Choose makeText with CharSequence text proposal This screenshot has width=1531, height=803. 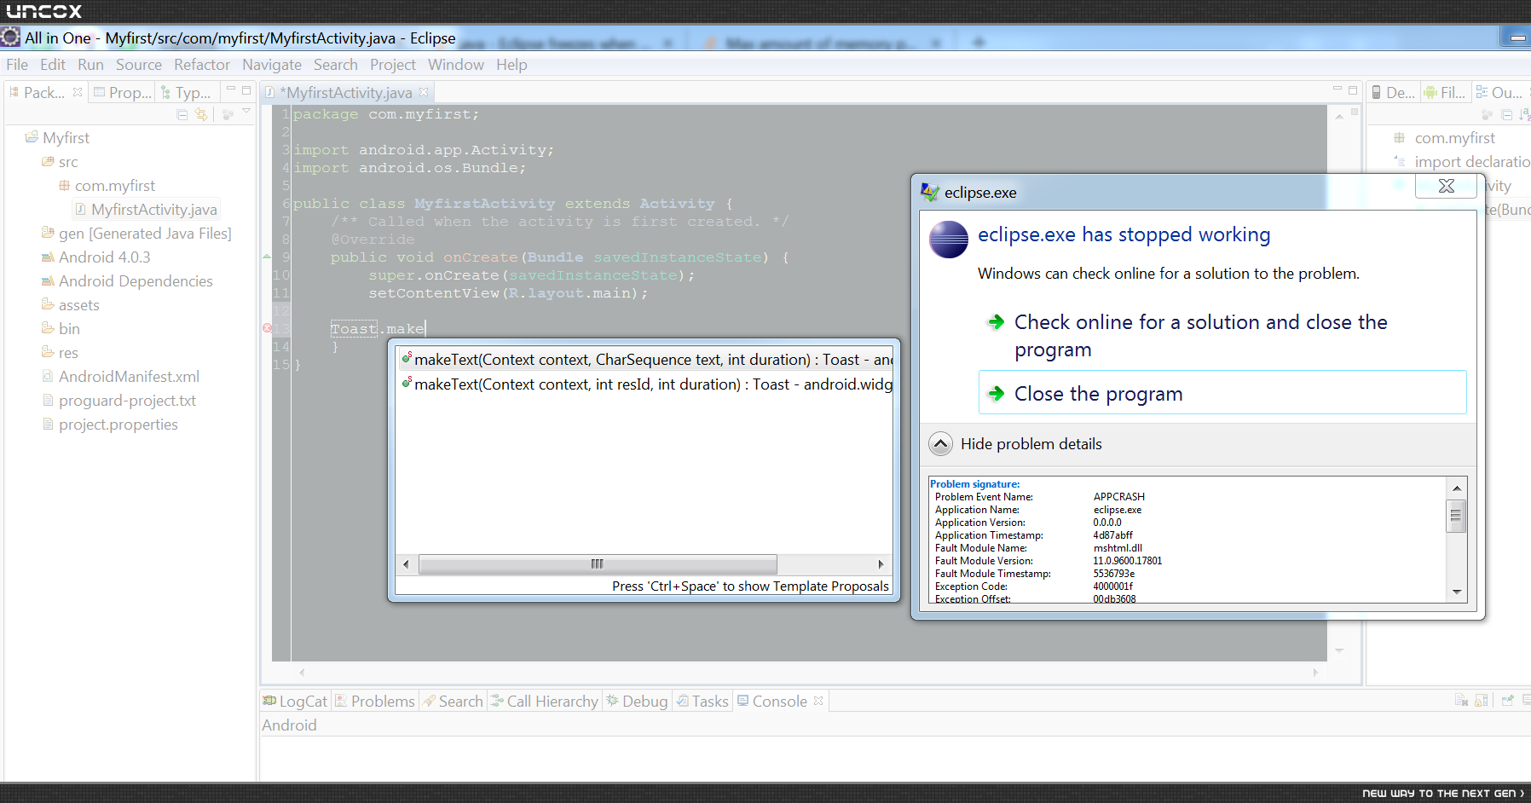(x=645, y=360)
